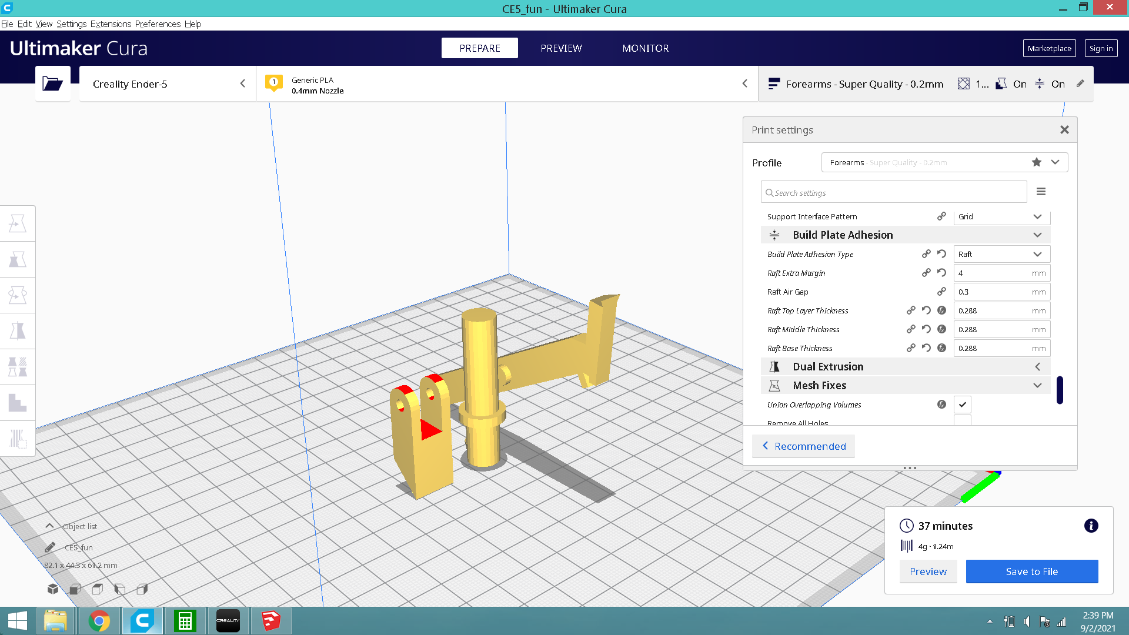Click the print settings scrollbar thumb

click(x=1060, y=390)
